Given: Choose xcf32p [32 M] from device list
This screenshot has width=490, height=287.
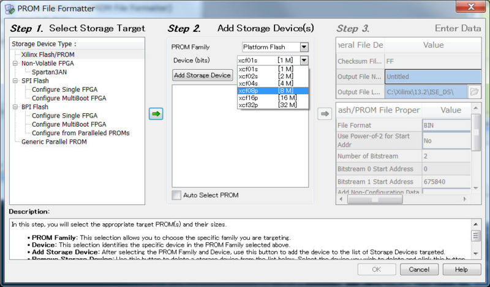Looking at the screenshot, I should [x=273, y=105].
